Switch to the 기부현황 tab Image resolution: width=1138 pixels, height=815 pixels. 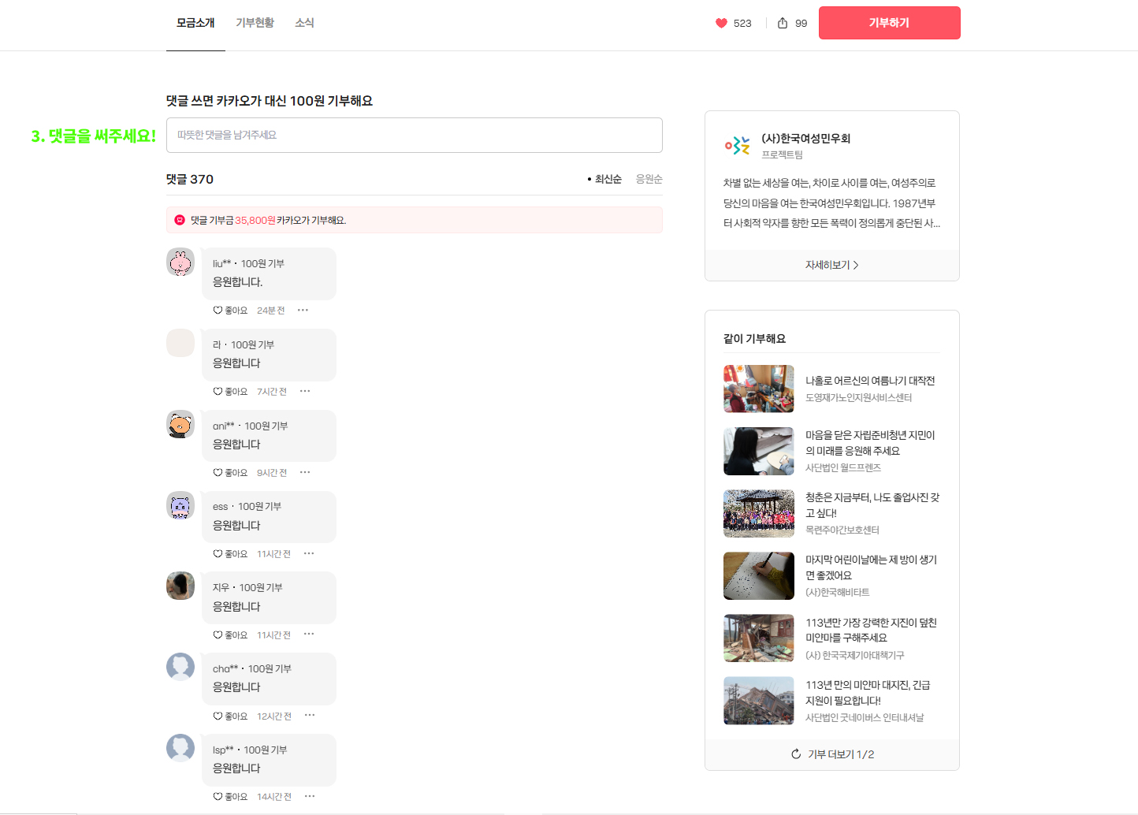255,24
